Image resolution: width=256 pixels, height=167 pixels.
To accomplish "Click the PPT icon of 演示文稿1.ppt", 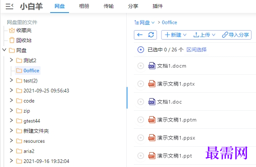I will (152, 156).
